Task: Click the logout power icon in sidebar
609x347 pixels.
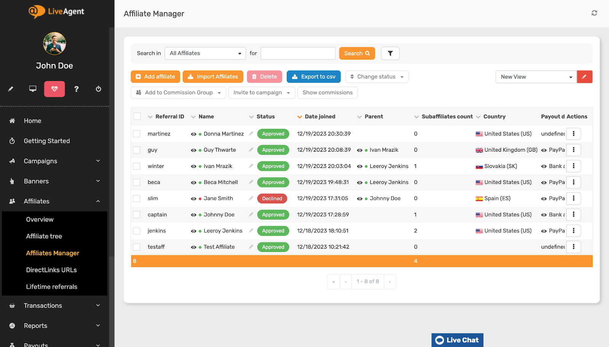Action: pyautogui.click(x=98, y=89)
